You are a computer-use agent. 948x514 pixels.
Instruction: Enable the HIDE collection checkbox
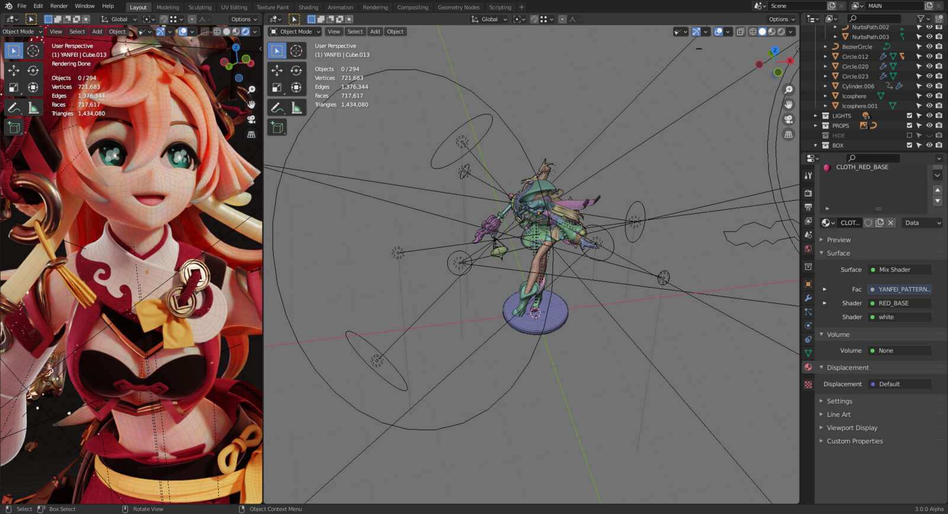(x=909, y=136)
